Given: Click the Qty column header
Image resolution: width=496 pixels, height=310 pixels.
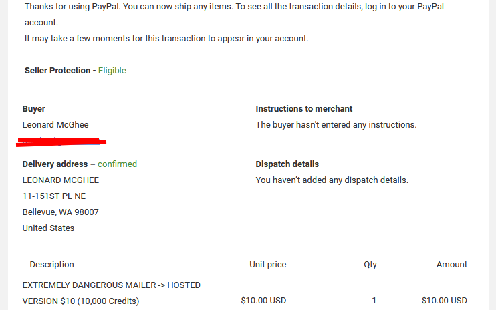Looking at the screenshot, I should tap(370, 264).
